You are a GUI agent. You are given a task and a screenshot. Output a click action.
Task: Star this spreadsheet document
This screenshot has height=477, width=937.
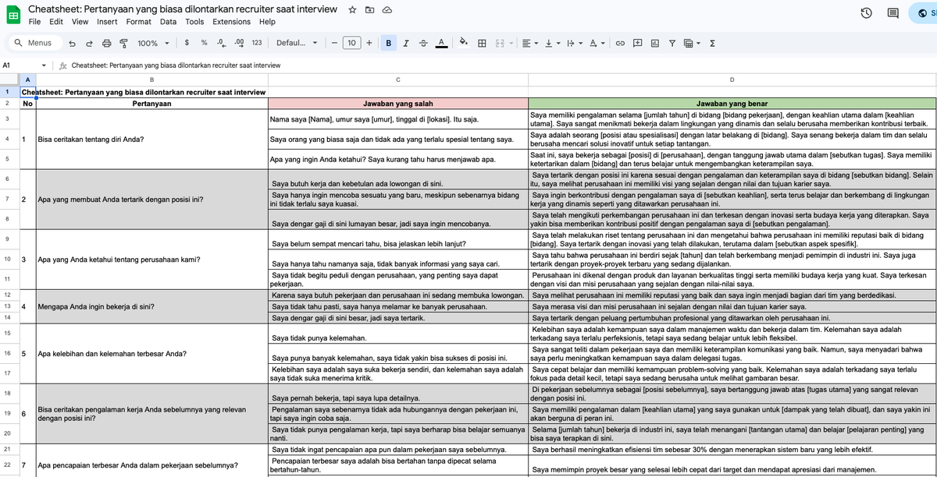[x=353, y=9]
